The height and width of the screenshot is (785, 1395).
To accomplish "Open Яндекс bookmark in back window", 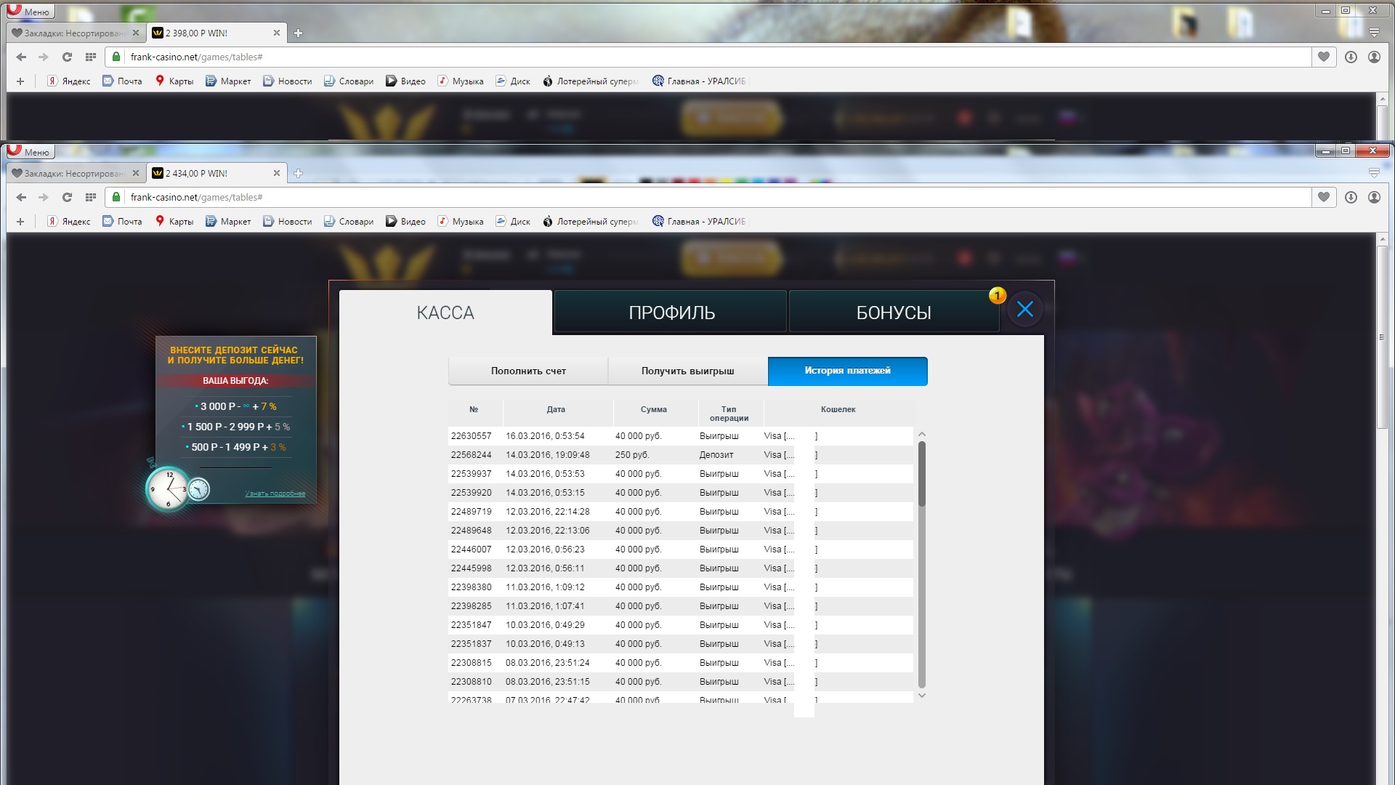I will [69, 81].
